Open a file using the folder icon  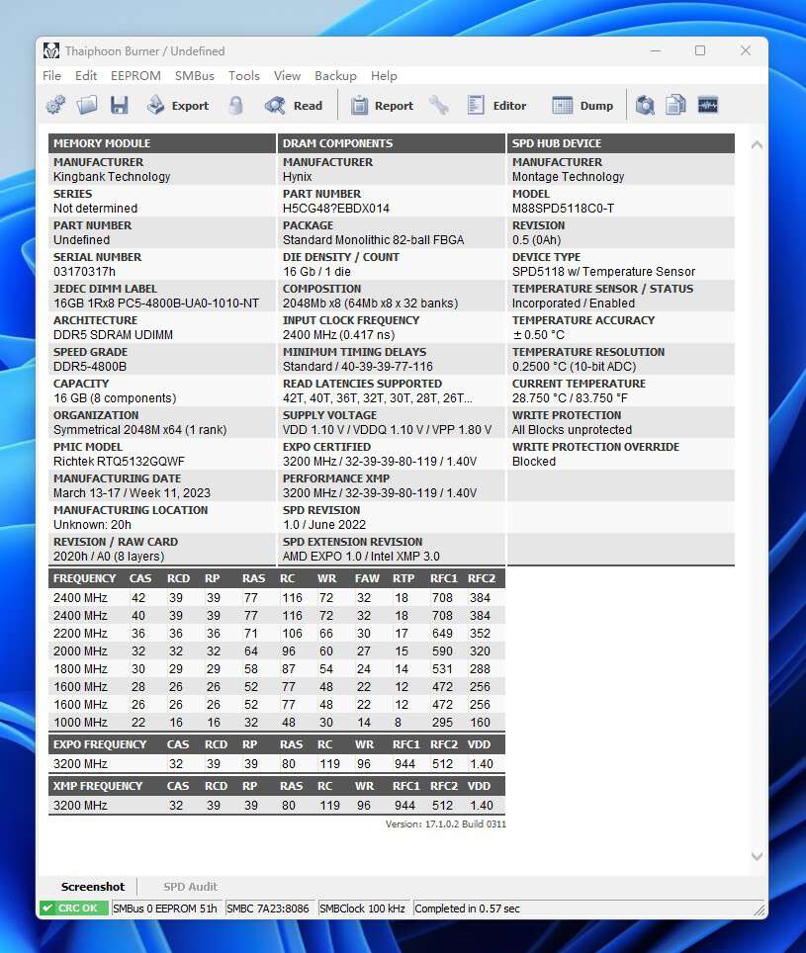coord(87,106)
